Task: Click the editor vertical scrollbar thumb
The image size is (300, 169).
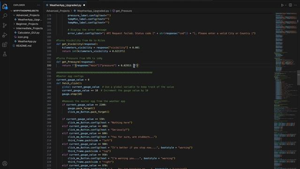Action: tap(299, 77)
